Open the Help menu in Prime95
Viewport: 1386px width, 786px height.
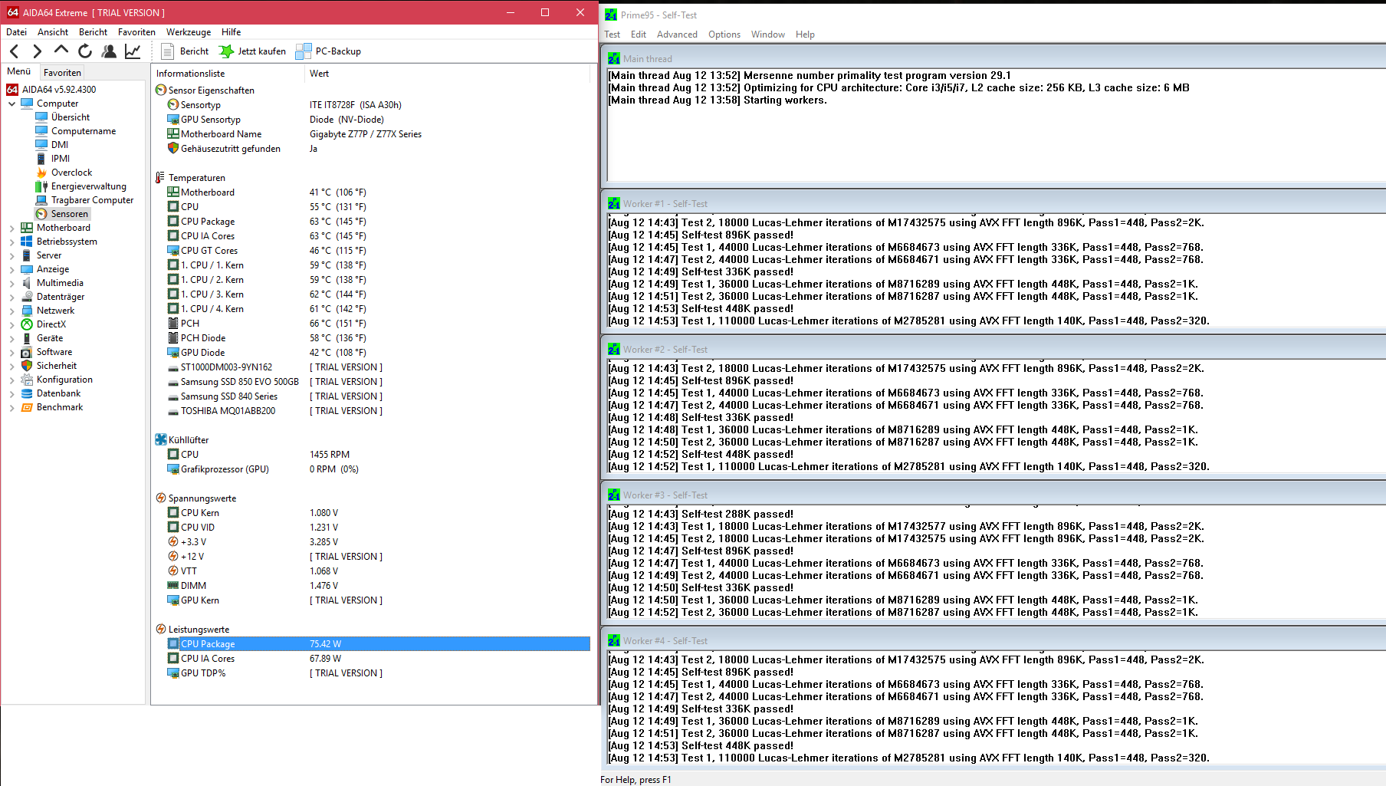pyautogui.click(x=805, y=35)
